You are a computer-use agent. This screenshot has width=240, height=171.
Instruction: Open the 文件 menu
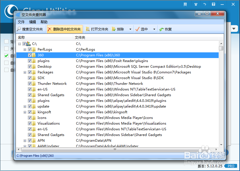click(21, 22)
